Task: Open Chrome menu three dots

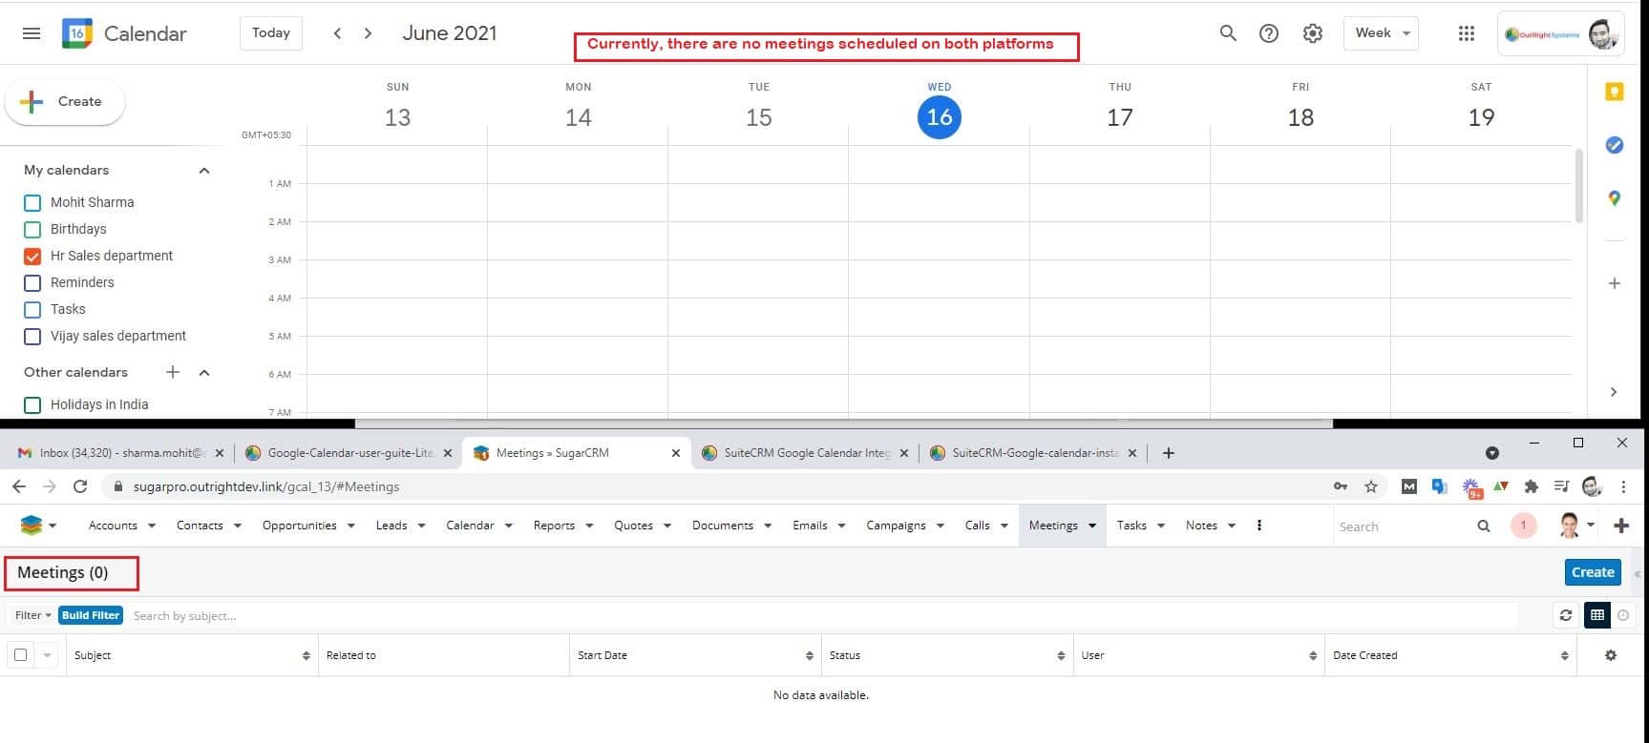Action: coord(1623,486)
